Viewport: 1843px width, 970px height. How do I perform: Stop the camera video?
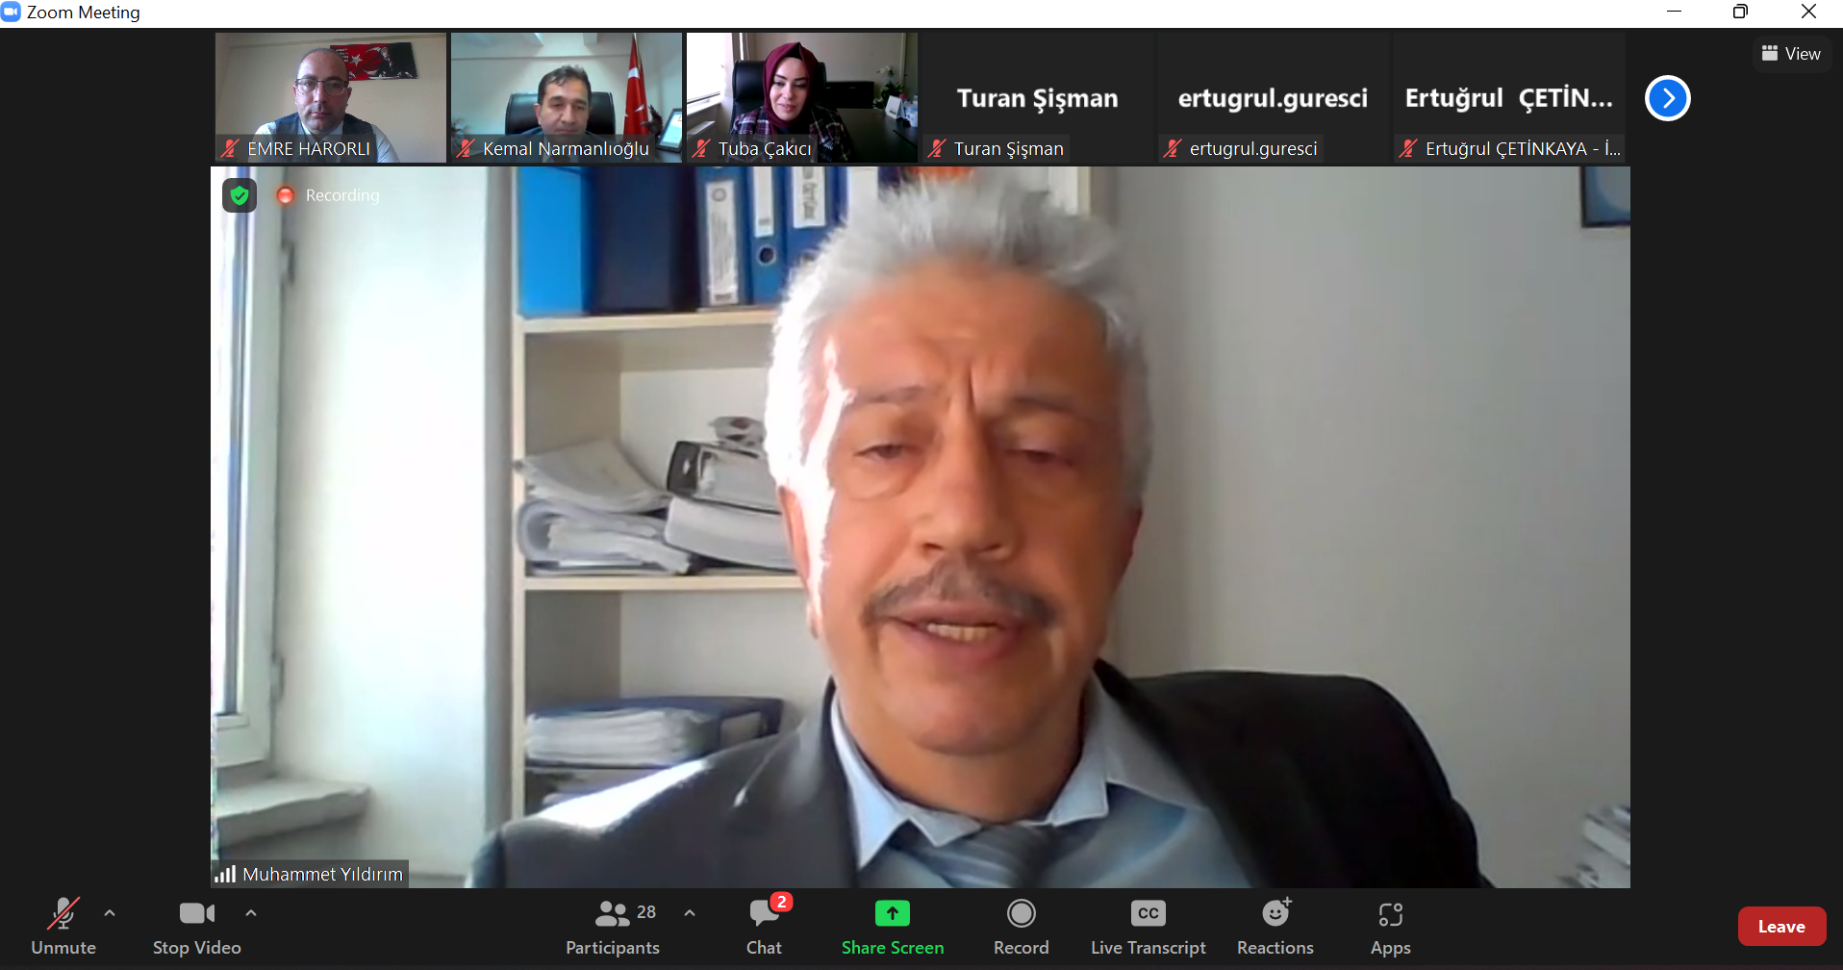[196, 926]
